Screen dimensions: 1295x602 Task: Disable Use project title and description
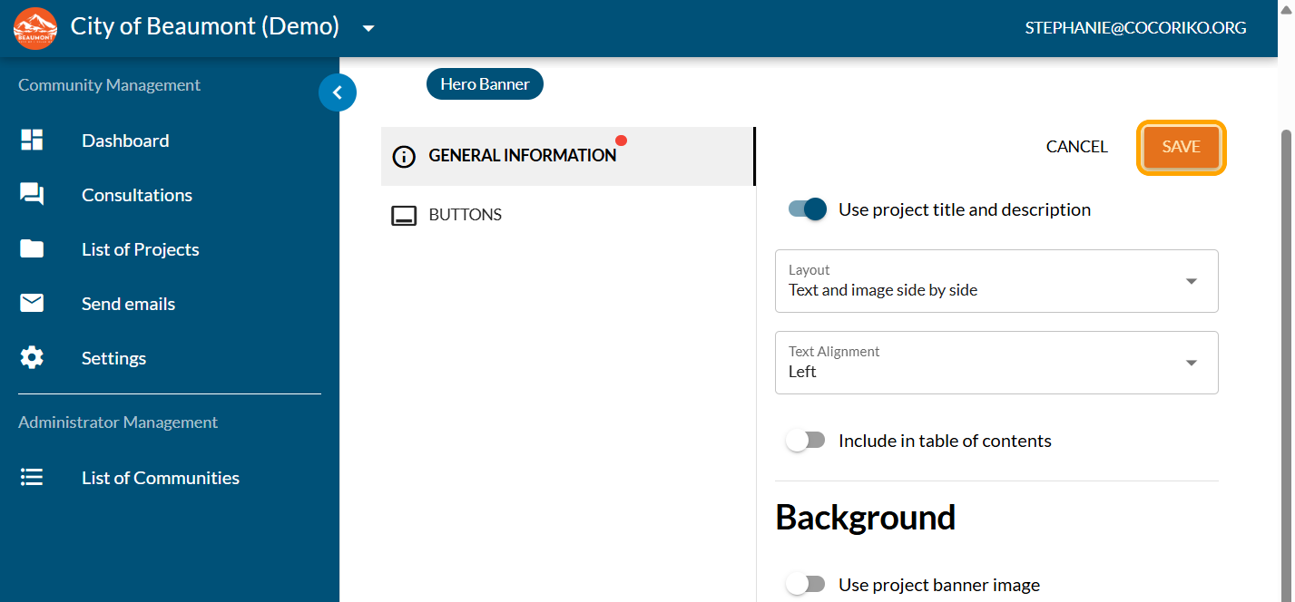(x=808, y=209)
